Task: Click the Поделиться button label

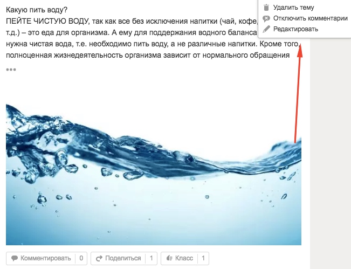Action: coord(123,258)
